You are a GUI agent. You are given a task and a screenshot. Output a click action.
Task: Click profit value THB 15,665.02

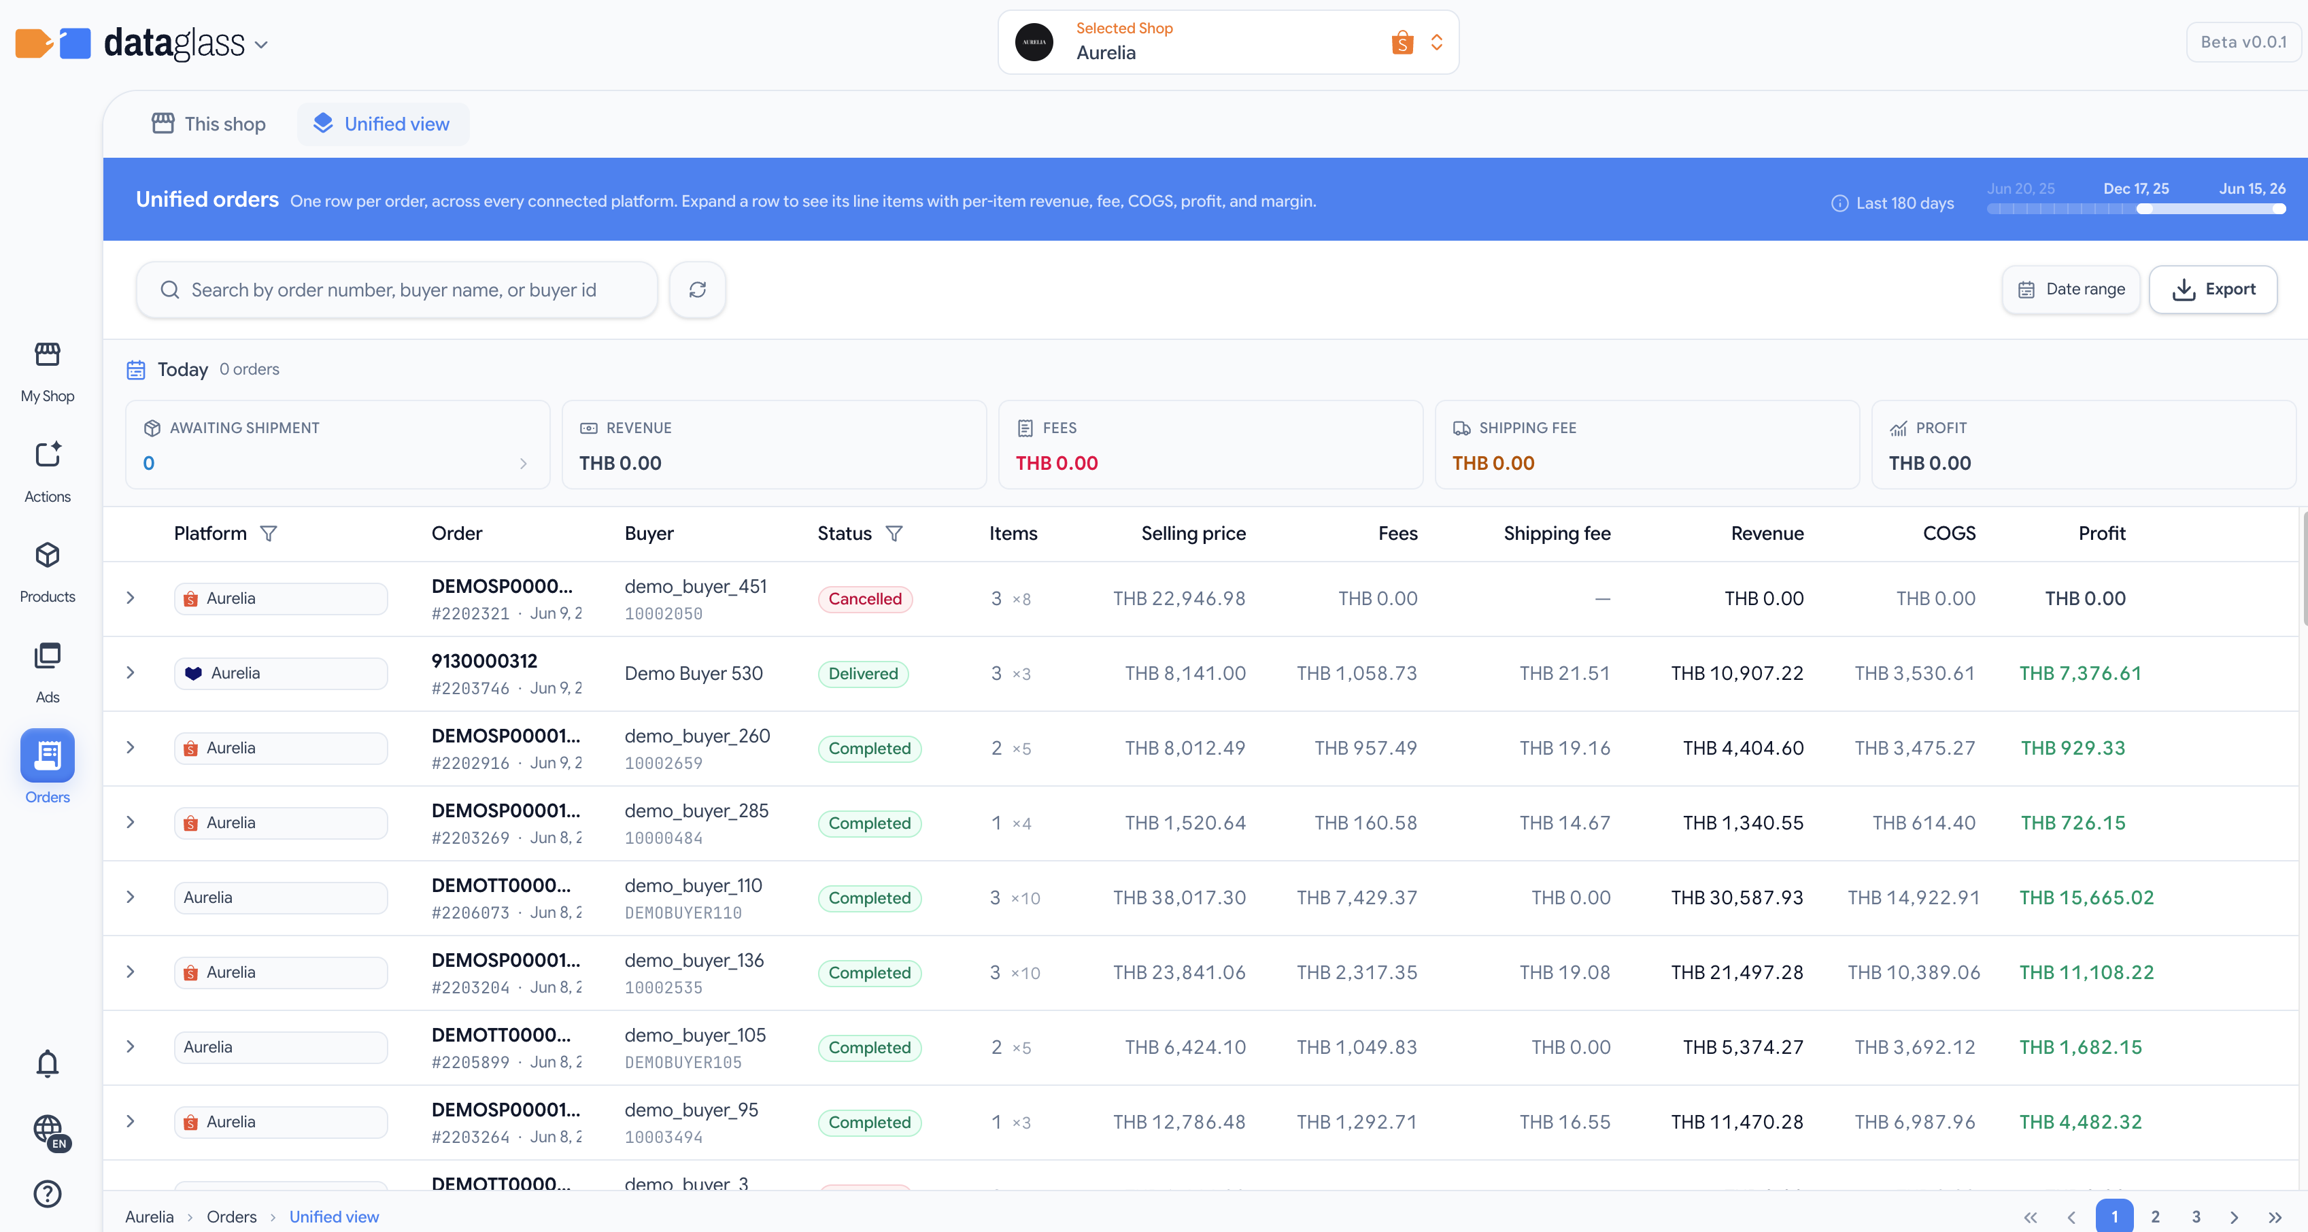click(x=2086, y=897)
